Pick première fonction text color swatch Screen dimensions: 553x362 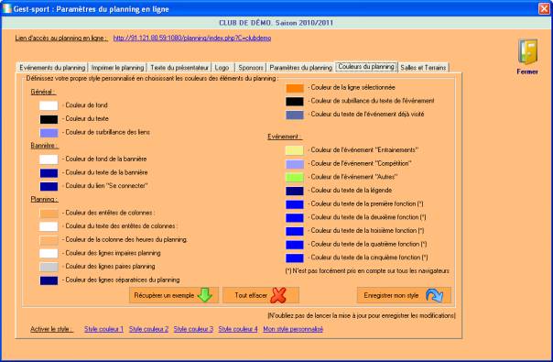(x=295, y=204)
